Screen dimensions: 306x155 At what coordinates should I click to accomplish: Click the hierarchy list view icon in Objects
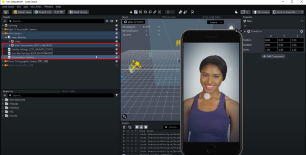(107, 21)
